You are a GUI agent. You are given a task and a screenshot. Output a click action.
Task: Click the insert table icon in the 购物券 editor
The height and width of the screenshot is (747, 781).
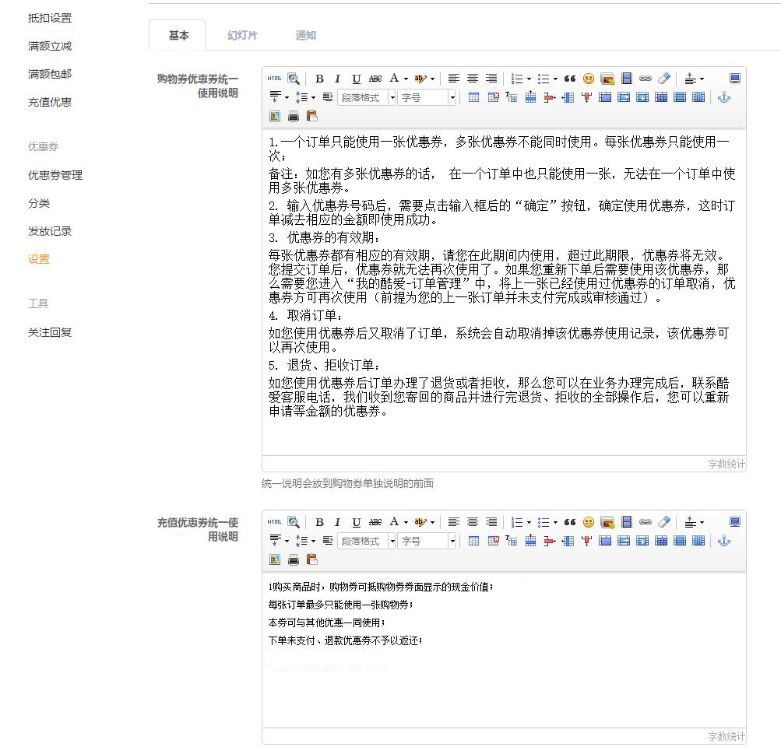click(474, 97)
